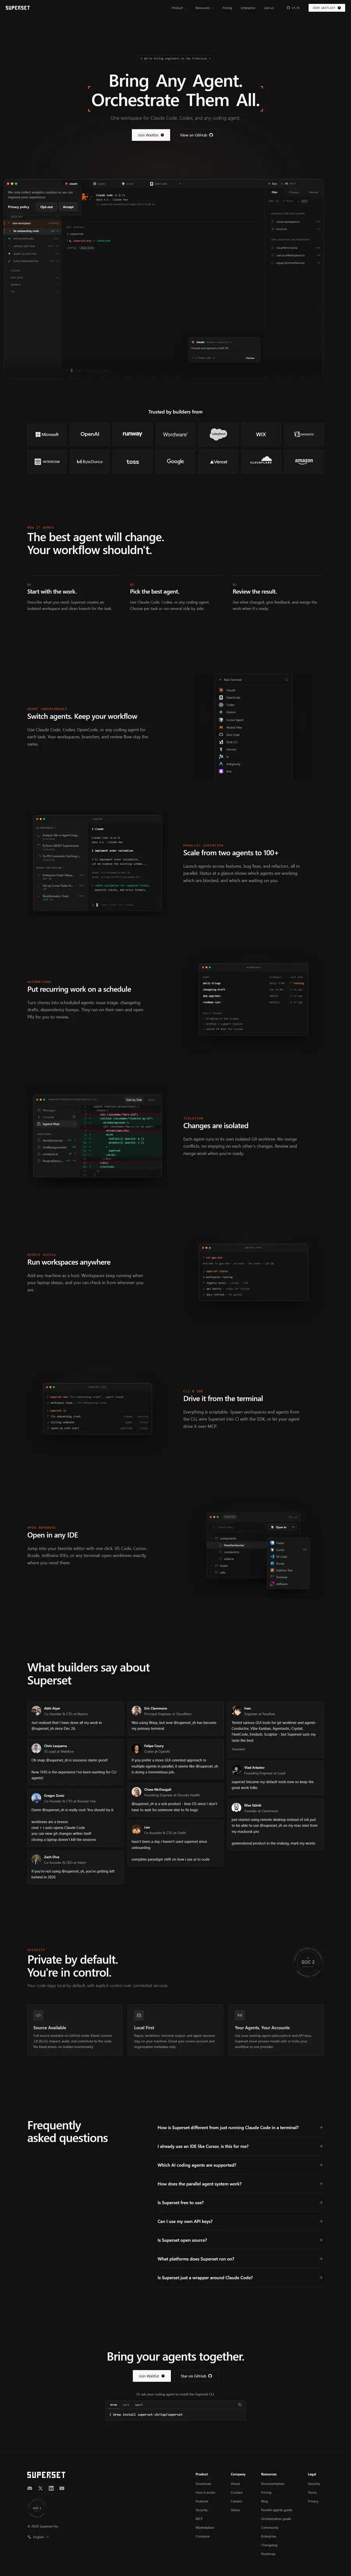The image size is (351, 2576).
Task: Expand 'Is Superset open source' FAQ
Action: (240, 2240)
